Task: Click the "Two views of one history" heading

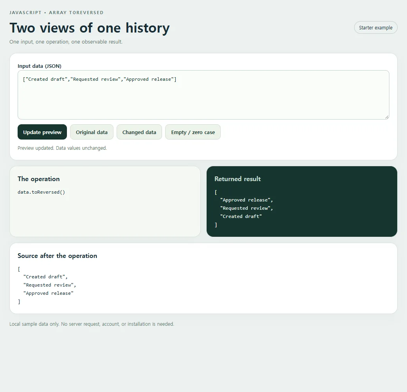Action: pos(90,28)
